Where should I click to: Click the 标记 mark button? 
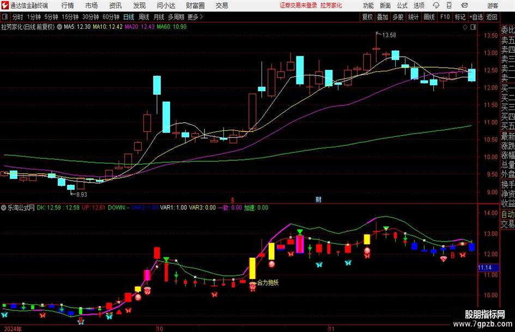coord(460,17)
